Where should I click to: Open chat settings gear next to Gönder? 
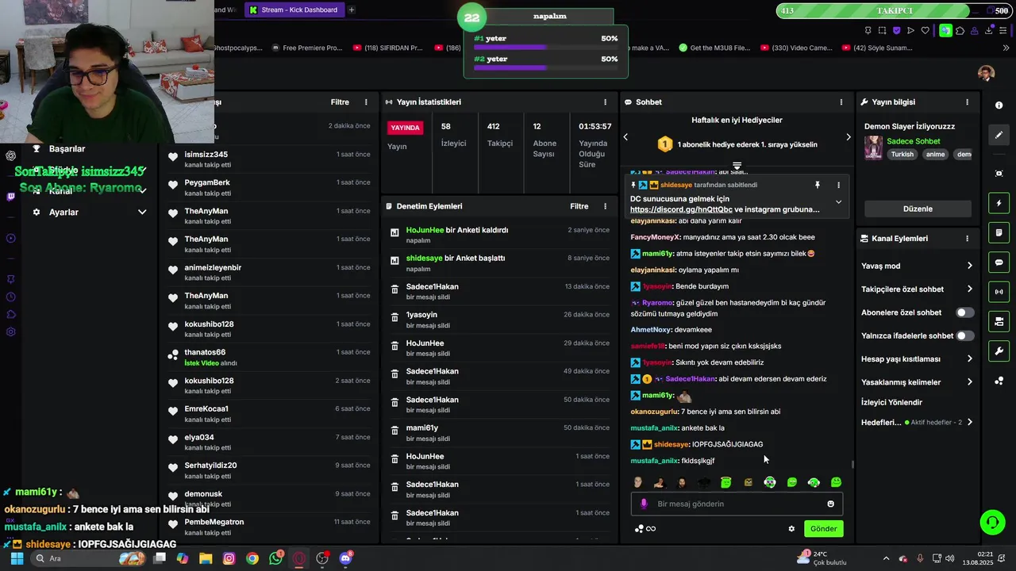point(791,529)
